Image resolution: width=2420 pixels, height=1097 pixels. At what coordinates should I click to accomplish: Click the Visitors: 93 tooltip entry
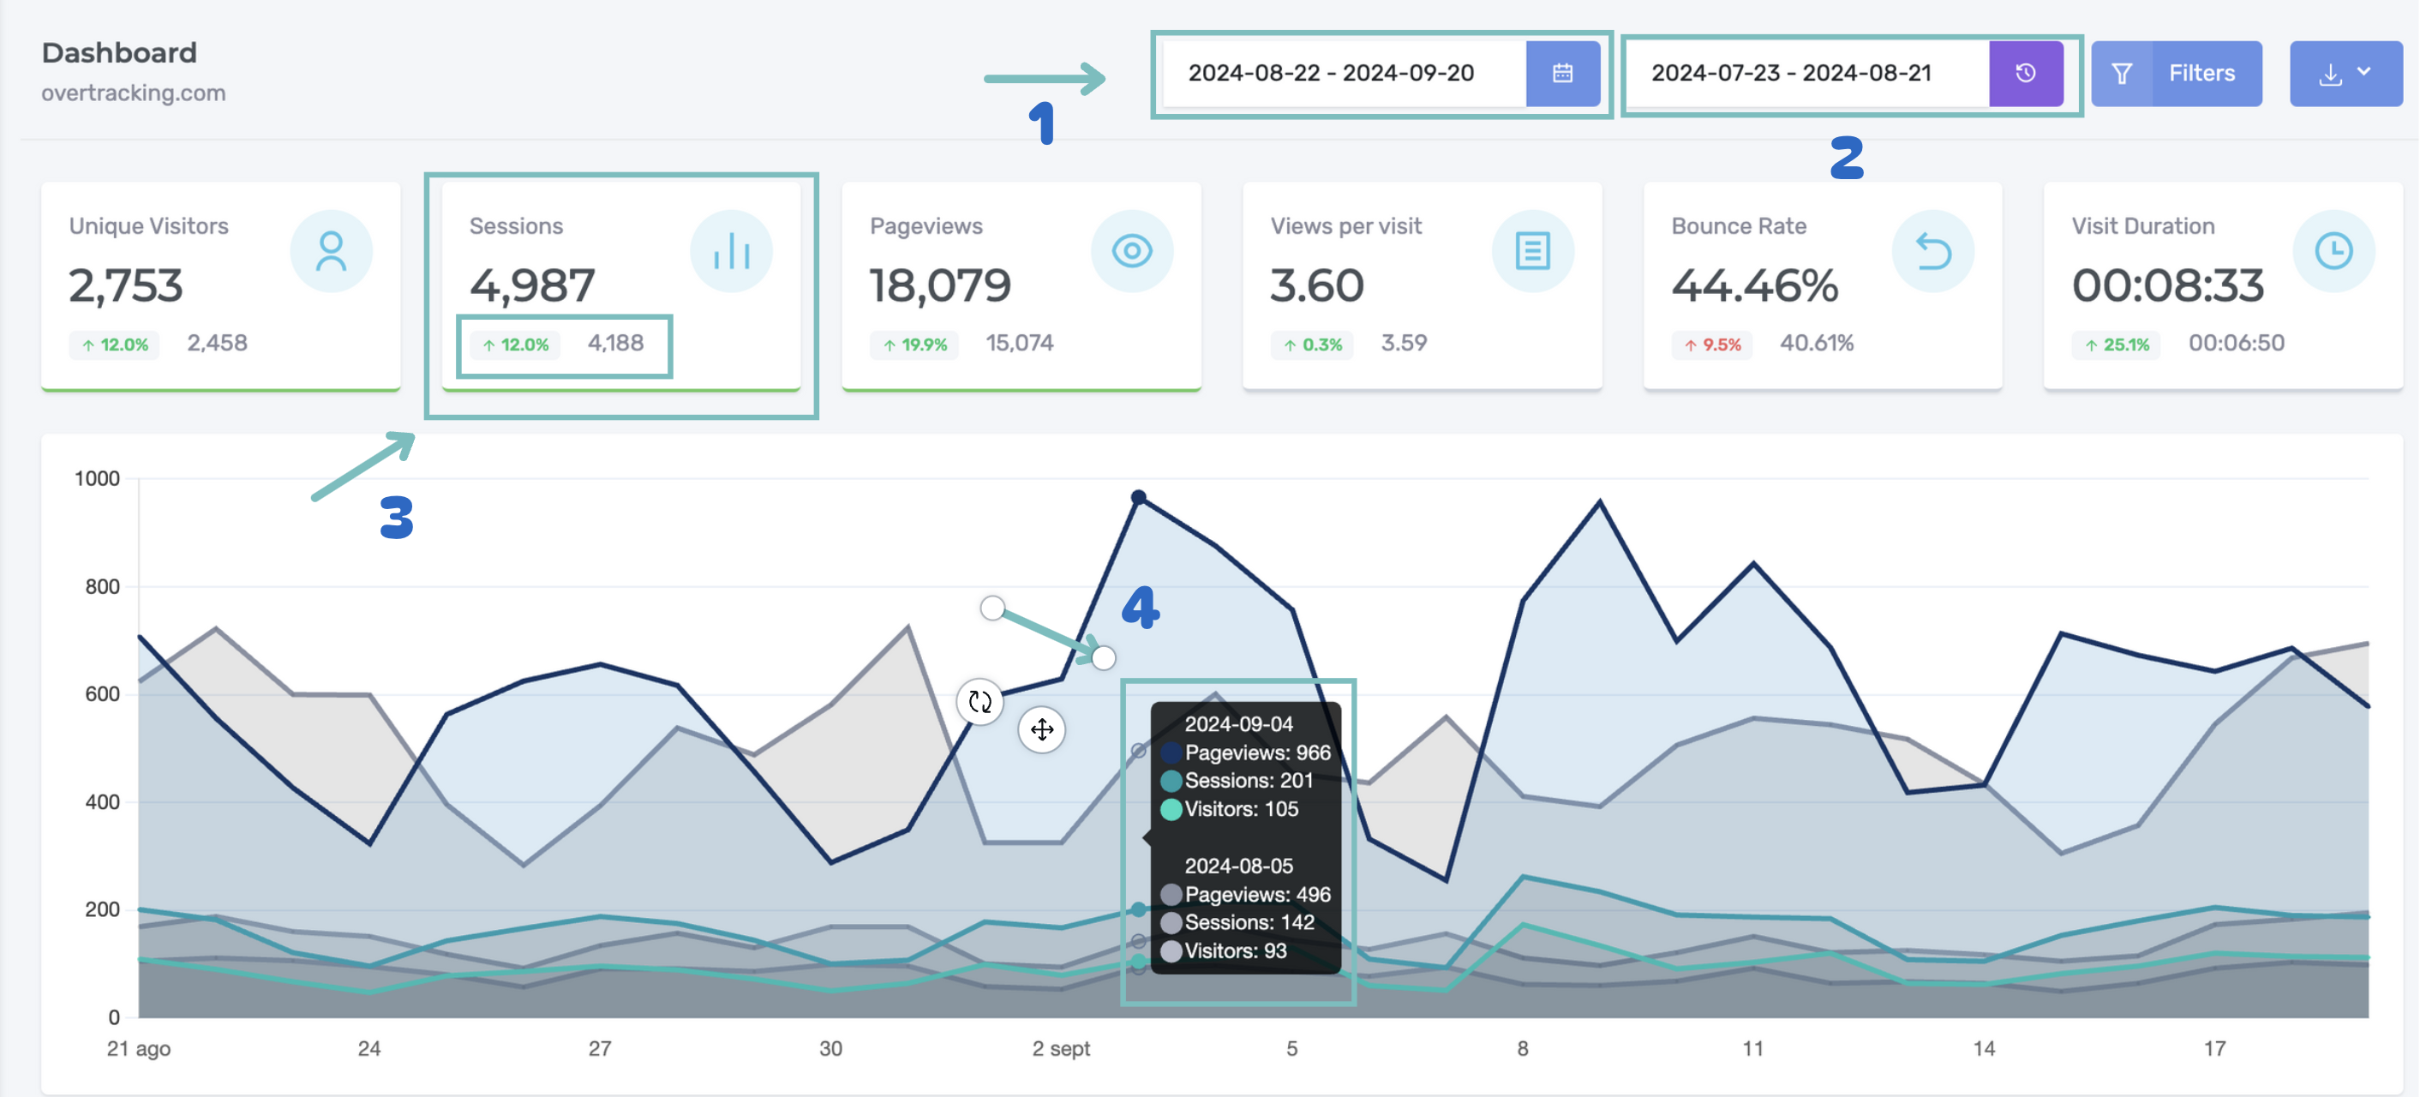[1224, 950]
